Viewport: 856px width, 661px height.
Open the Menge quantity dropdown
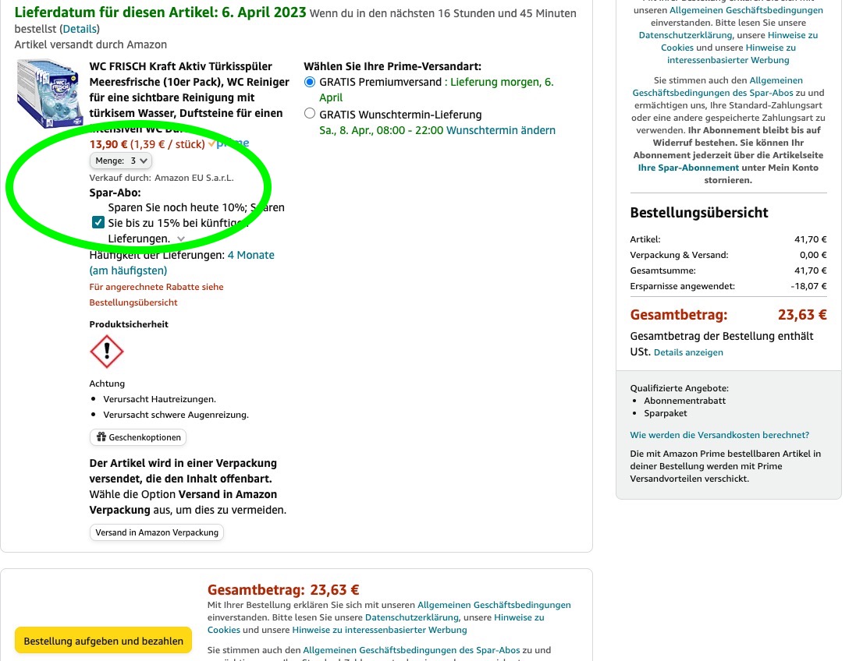tap(119, 161)
